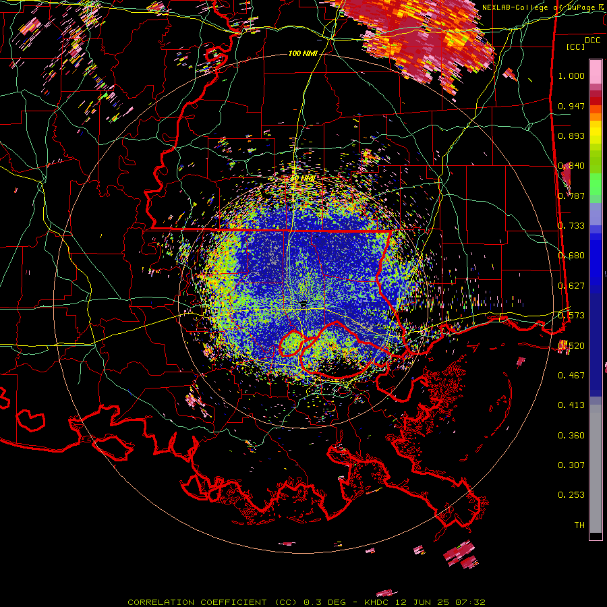The width and height of the screenshot is (607, 607).
Task: Click the [CC] units label
Action: tap(575, 47)
